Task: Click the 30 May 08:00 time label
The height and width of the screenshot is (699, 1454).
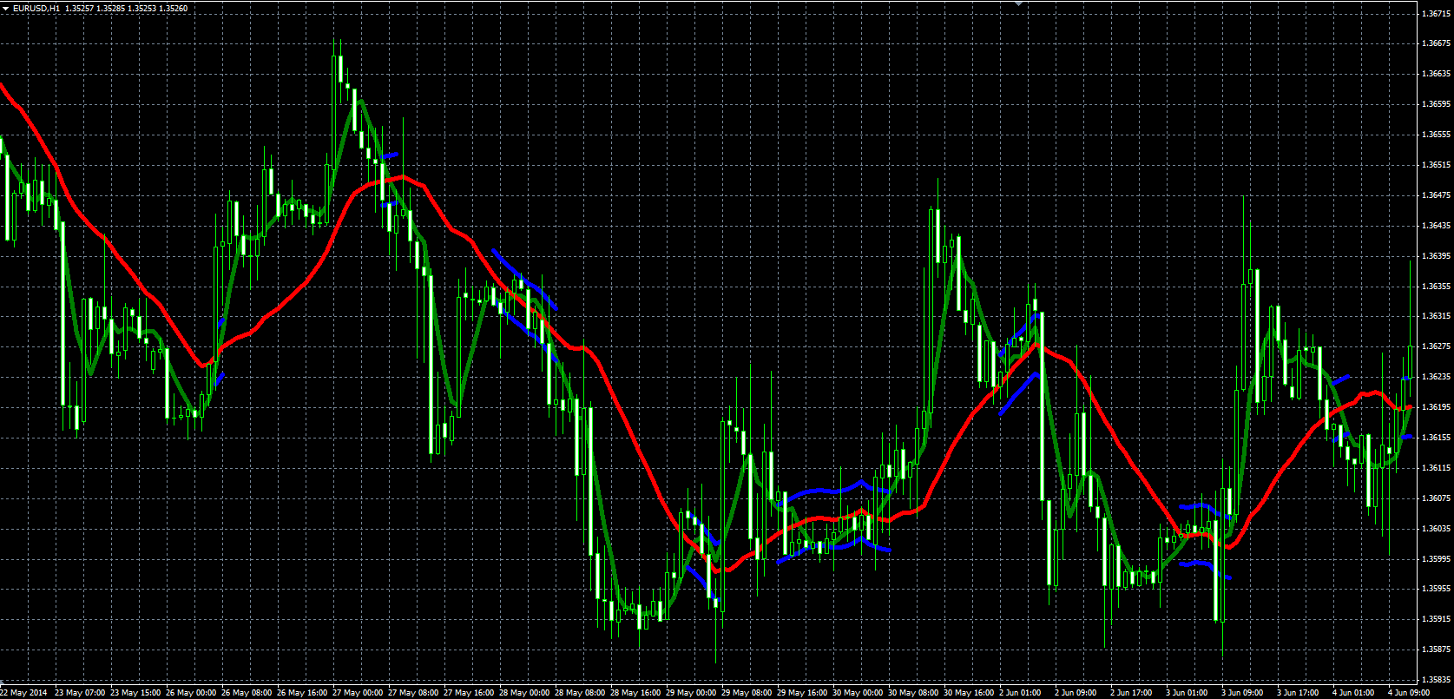Action: 913,693
